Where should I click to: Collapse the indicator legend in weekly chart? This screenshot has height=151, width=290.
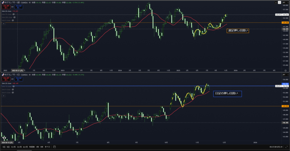click(3, 24)
